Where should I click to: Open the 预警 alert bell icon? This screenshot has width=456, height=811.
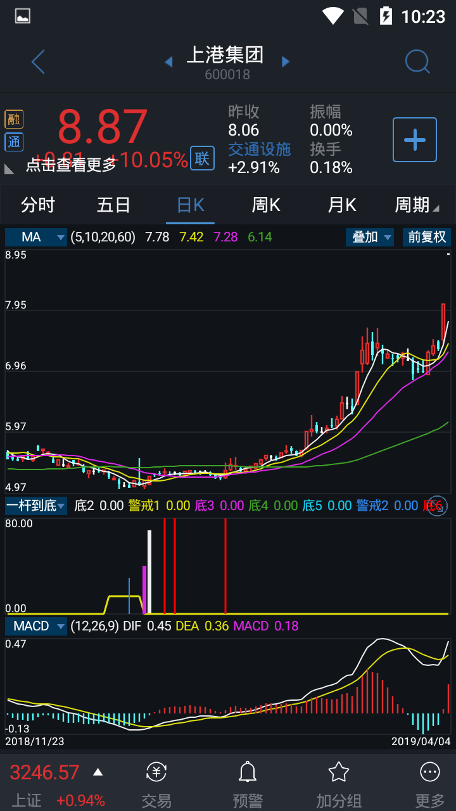coord(247,772)
